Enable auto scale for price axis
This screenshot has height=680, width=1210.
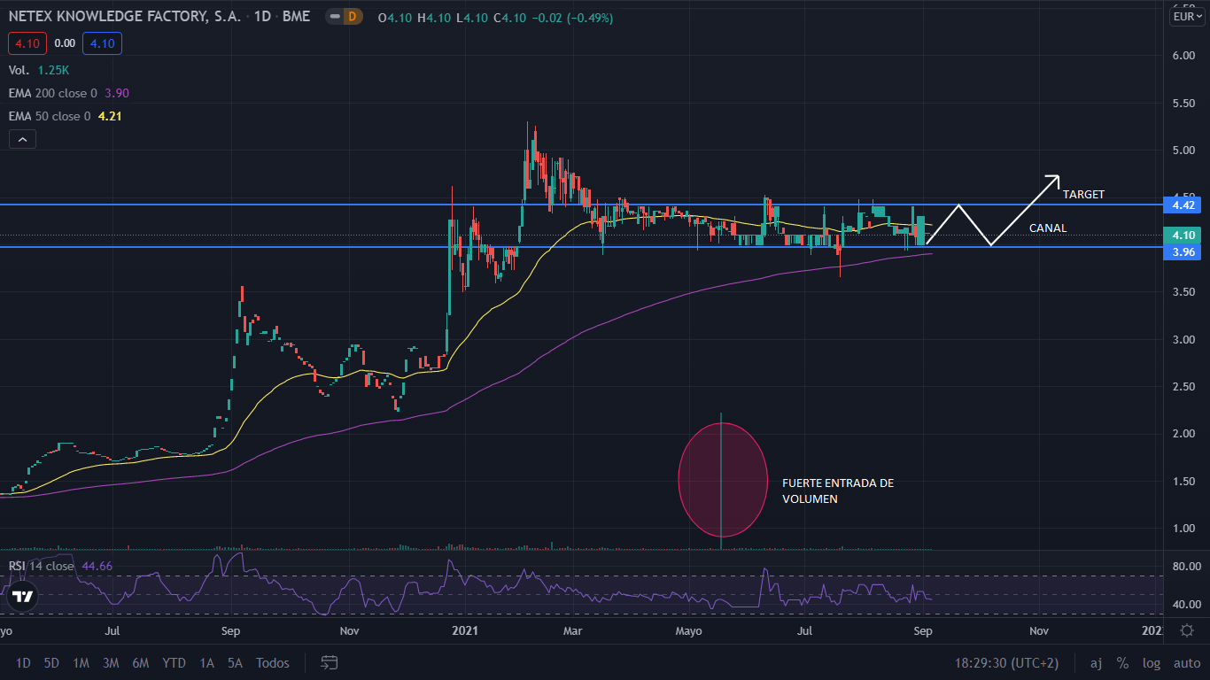(x=1186, y=663)
